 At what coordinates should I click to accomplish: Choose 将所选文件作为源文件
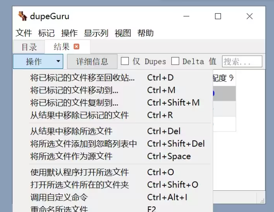coord(113,156)
